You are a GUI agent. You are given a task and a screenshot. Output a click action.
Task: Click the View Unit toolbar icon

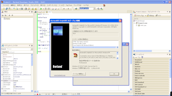pyautogui.click(x=3, y=9)
